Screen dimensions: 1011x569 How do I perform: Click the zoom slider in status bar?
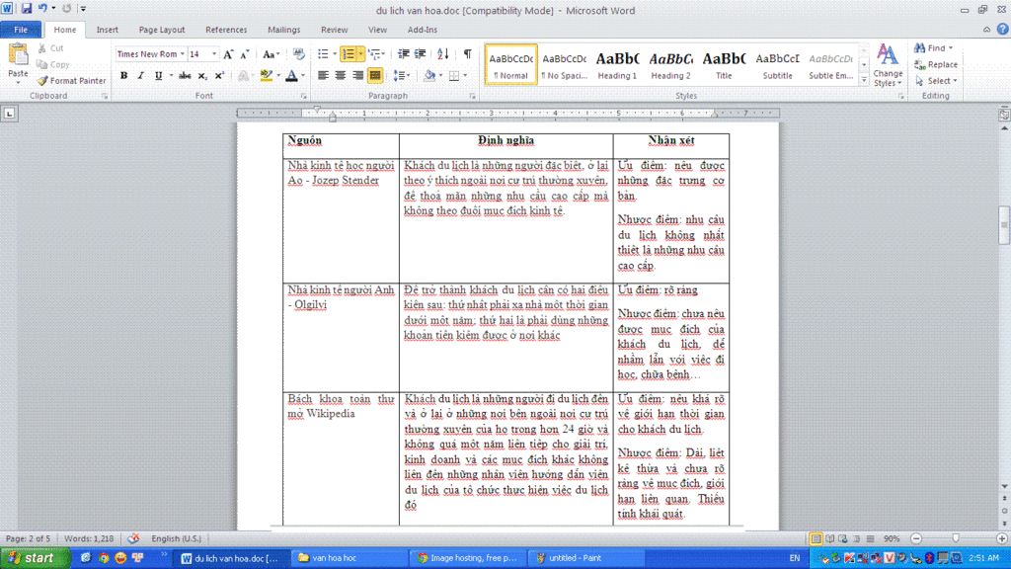[955, 538]
